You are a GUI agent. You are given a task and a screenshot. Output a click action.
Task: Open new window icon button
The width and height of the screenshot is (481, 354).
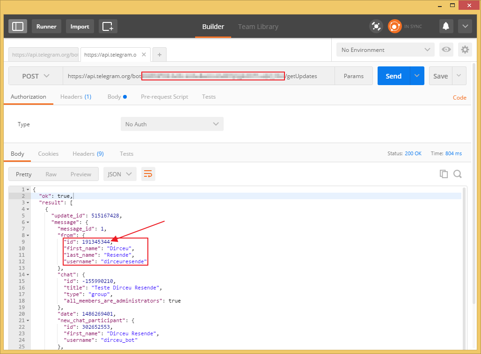point(108,26)
